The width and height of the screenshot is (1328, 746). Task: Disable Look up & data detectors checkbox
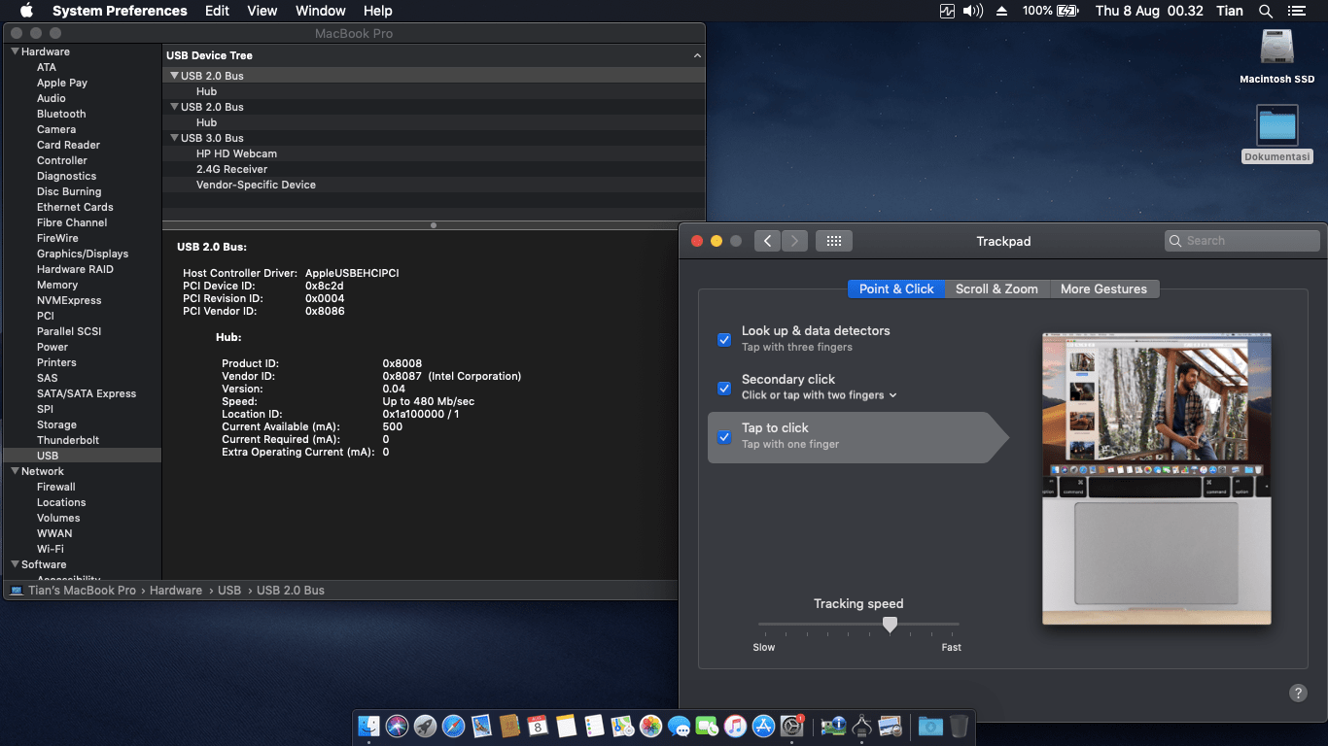[x=724, y=339]
